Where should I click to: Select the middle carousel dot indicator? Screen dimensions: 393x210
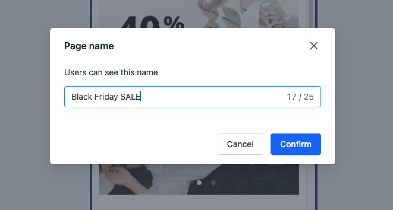pos(199,183)
